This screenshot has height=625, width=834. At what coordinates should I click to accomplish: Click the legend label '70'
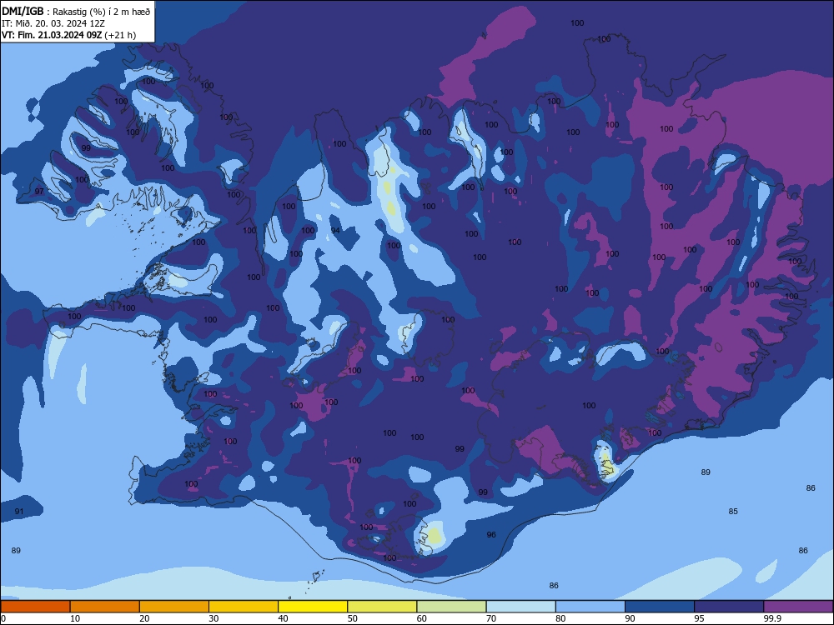(491, 618)
